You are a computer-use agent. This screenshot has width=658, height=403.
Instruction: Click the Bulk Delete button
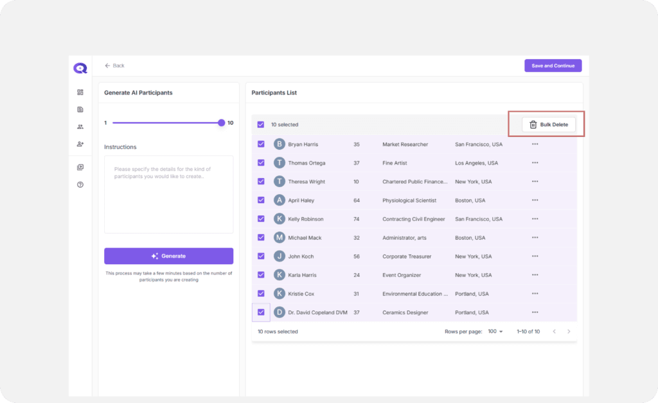coord(548,125)
